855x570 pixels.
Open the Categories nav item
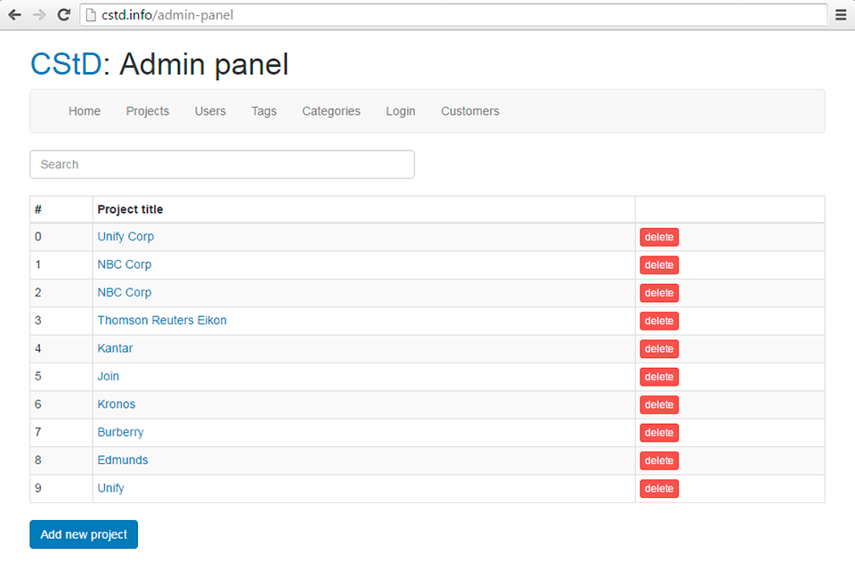331,111
